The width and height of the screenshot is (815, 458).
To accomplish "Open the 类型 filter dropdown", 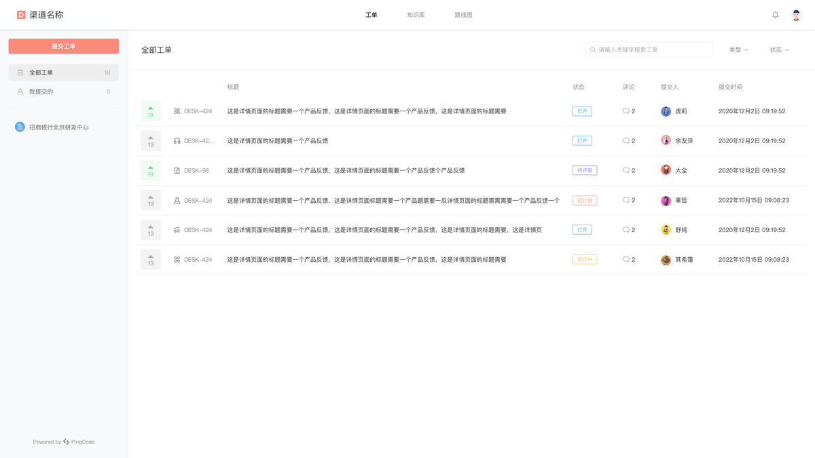I will [738, 50].
